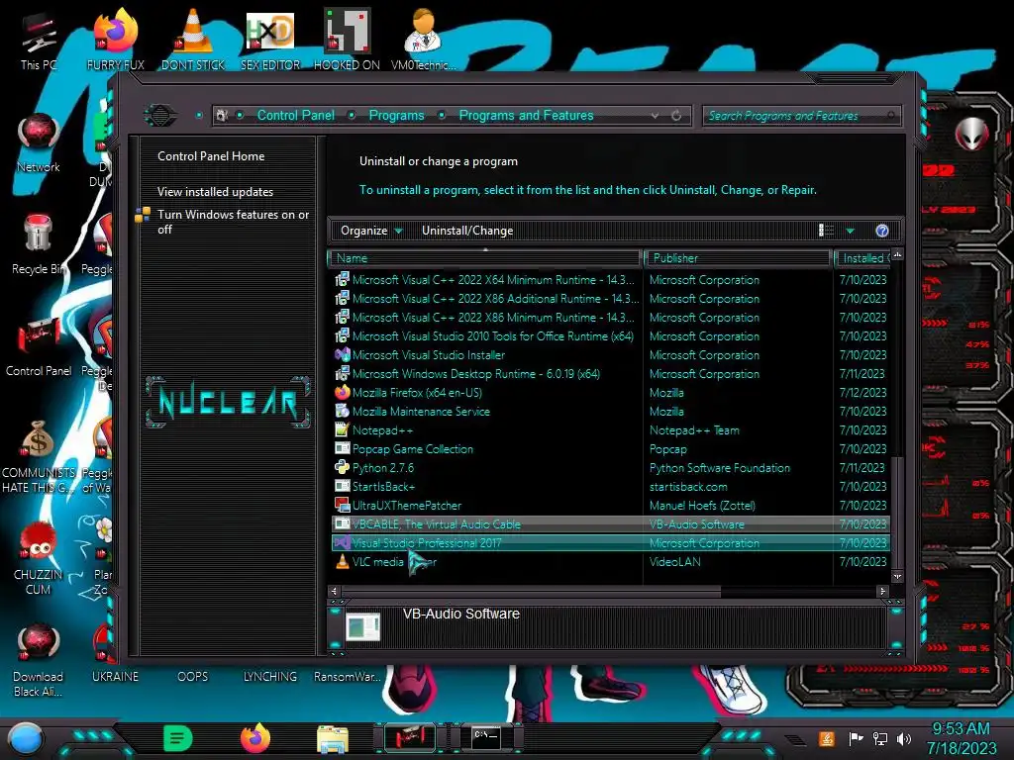Open the HOOKED ON desktop shortcut
Screen dimensions: 1014x760
tap(347, 42)
